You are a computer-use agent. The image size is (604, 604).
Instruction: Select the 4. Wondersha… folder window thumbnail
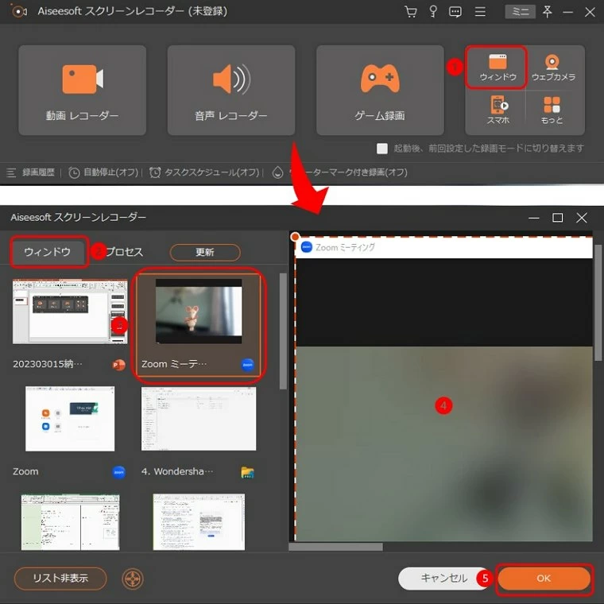[199, 419]
